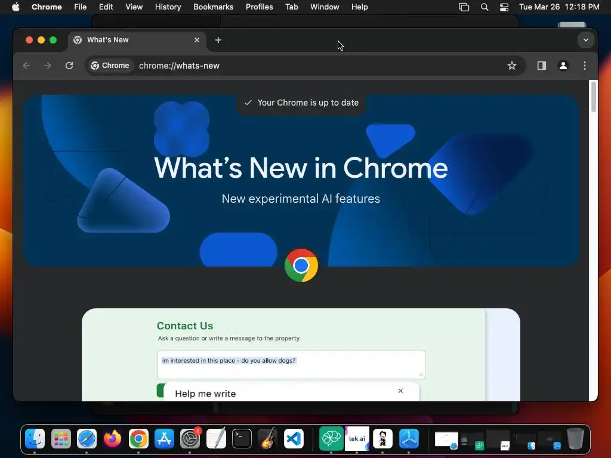Screen dimensions: 611x458
Task: Click the Your Chrome is up to date banner
Action: coord(301,103)
